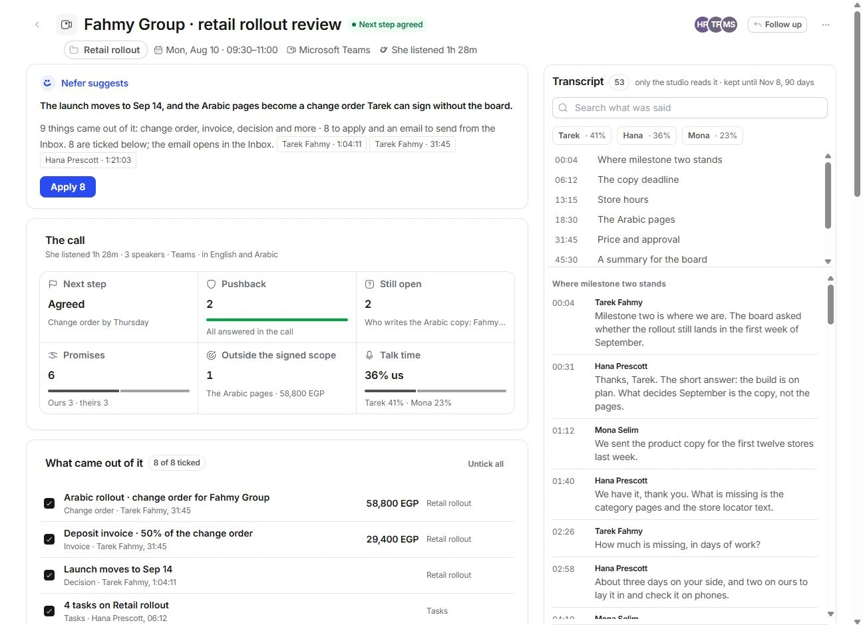Click the shield icon on Pushback card
The height and width of the screenshot is (625, 865).
(212, 284)
